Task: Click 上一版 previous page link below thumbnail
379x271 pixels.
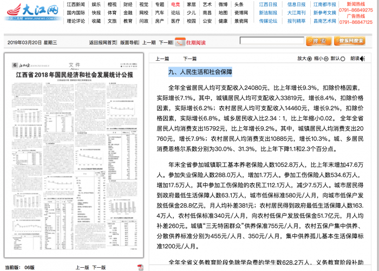Action: click(x=82, y=267)
